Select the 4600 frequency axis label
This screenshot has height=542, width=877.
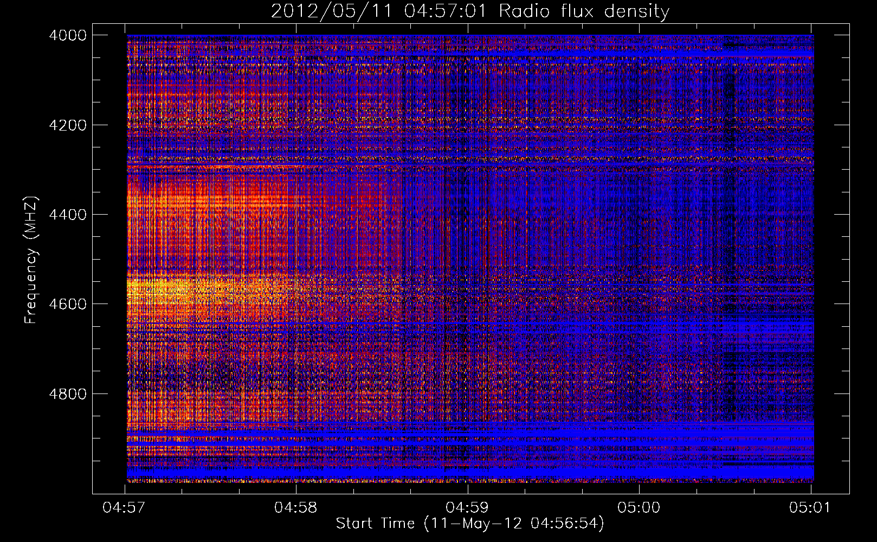point(67,304)
